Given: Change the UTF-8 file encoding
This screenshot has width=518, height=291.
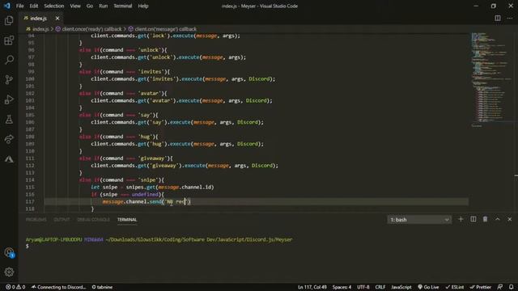Looking at the screenshot, I should [363, 287].
